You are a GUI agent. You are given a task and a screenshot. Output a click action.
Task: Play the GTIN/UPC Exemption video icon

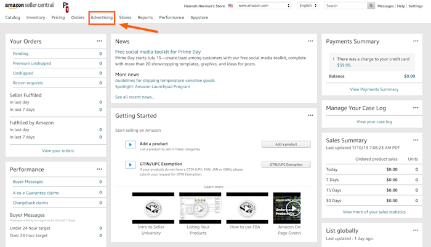pyautogui.click(x=131, y=164)
